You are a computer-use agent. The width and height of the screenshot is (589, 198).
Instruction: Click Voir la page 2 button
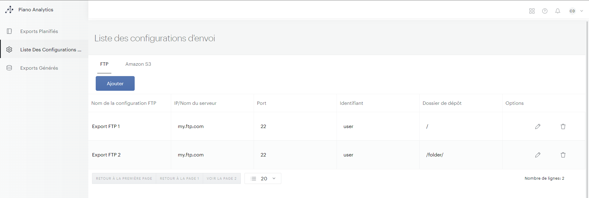[x=221, y=178]
